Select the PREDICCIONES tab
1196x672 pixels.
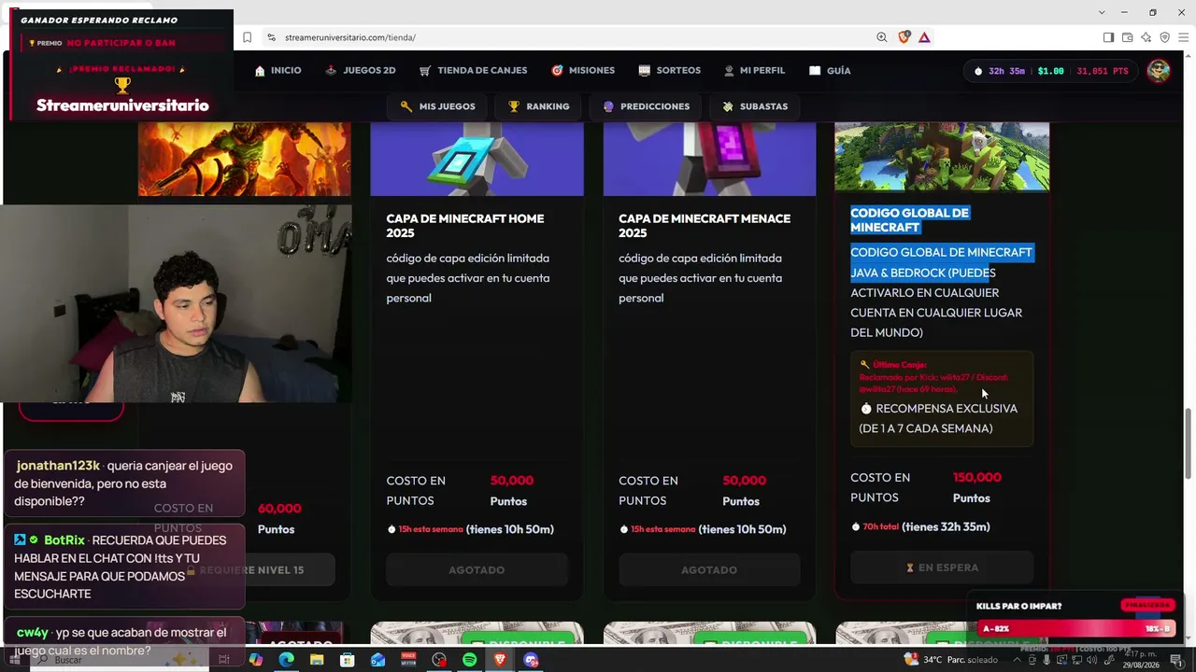[x=646, y=106]
